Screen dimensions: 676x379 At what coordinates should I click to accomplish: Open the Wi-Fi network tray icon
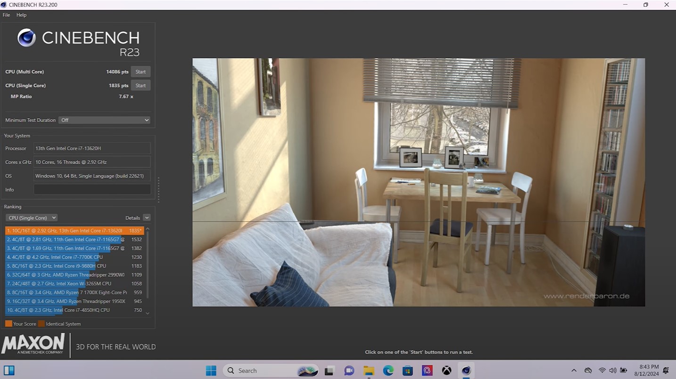coord(602,371)
